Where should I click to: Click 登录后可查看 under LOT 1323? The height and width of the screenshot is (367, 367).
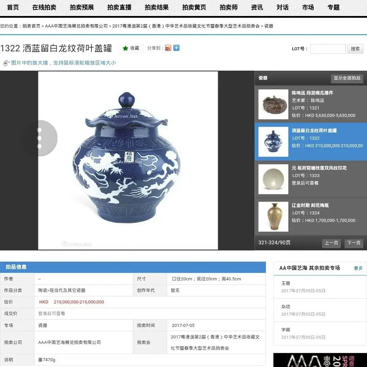point(305,183)
